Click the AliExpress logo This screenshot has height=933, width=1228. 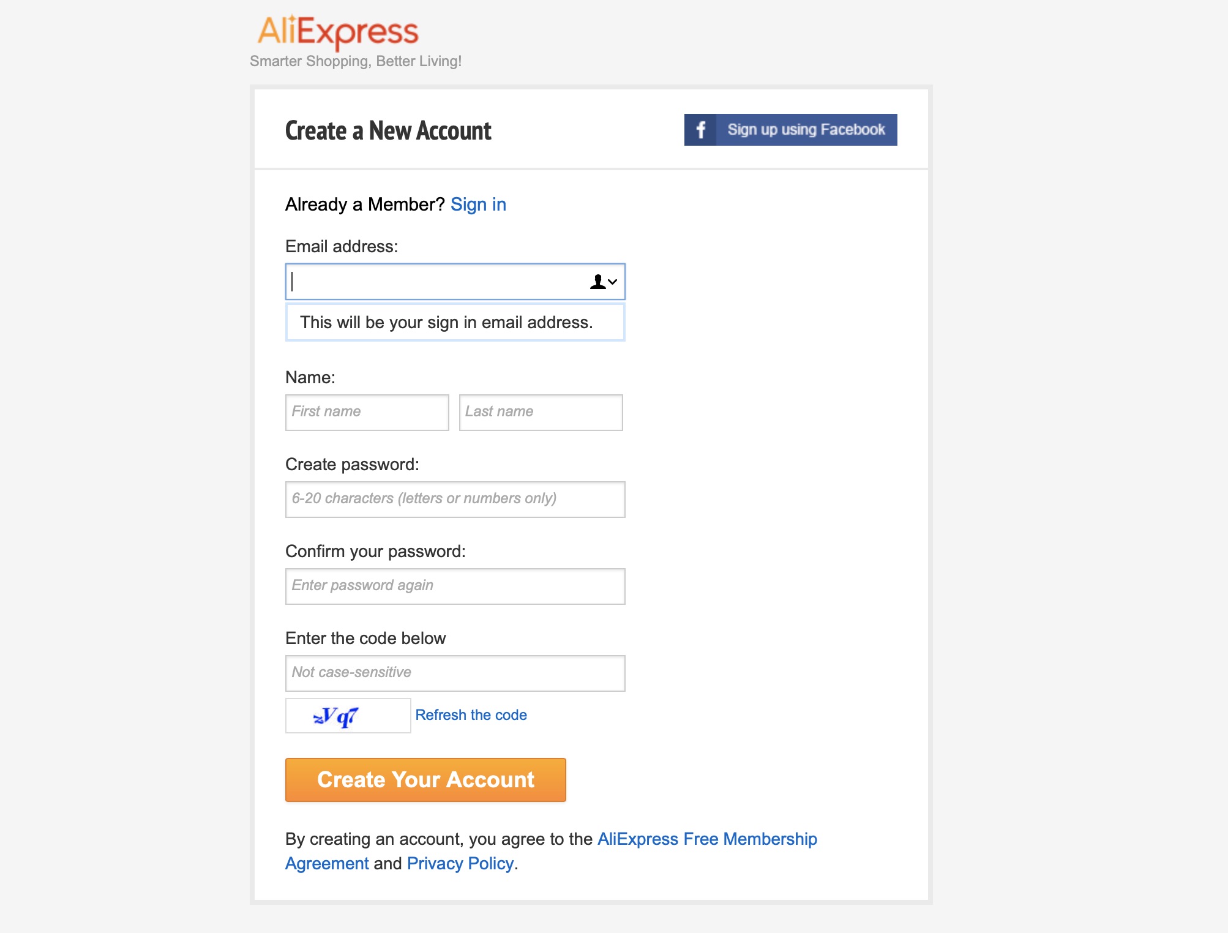[x=337, y=32]
